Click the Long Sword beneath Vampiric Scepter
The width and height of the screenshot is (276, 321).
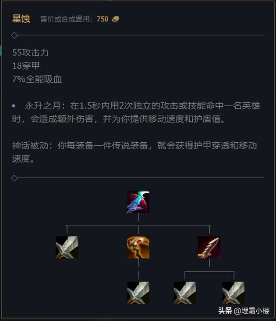pyautogui.click(x=138, y=293)
